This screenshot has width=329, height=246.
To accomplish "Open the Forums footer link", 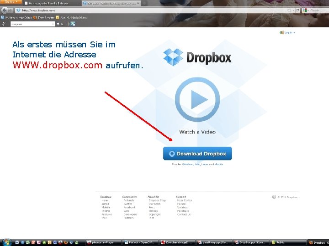I will coord(182,204).
